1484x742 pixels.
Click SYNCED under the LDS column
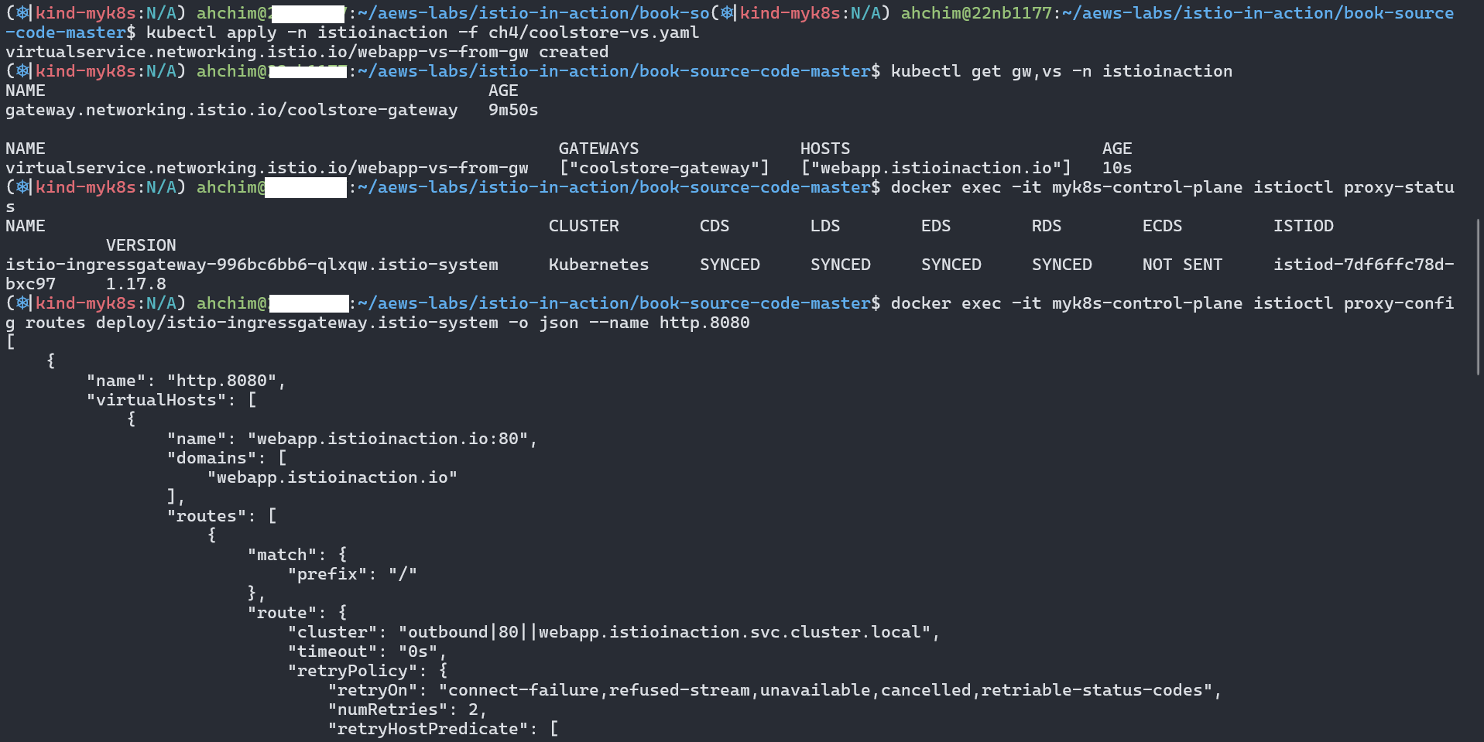[x=841, y=265]
